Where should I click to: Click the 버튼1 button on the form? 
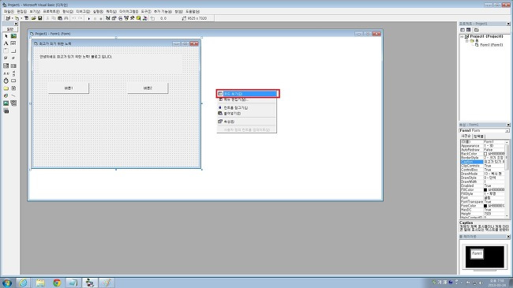[x=69, y=88]
